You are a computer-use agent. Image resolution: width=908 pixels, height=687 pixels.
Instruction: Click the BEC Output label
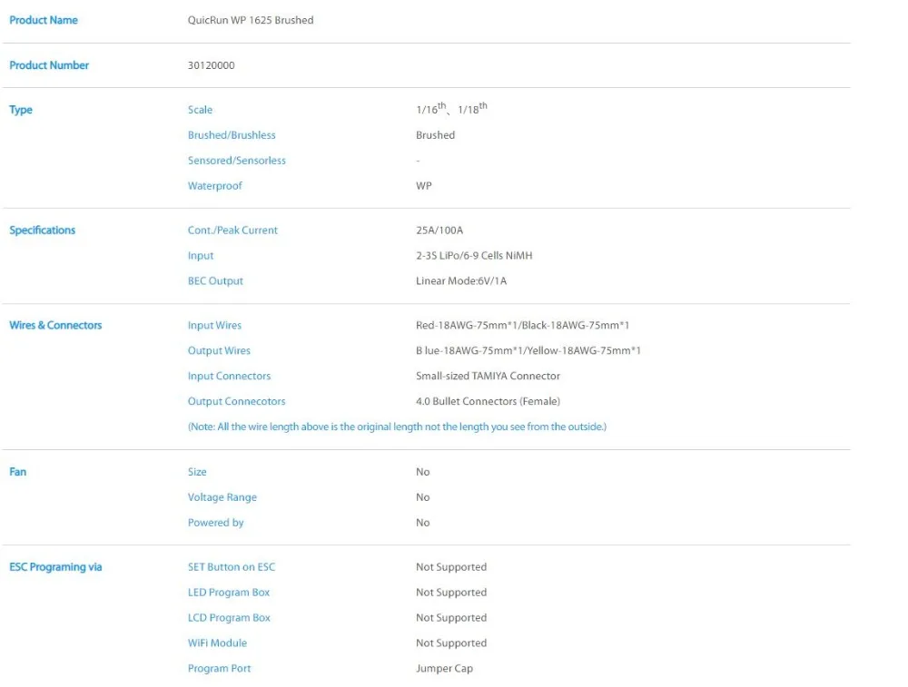pos(215,281)
